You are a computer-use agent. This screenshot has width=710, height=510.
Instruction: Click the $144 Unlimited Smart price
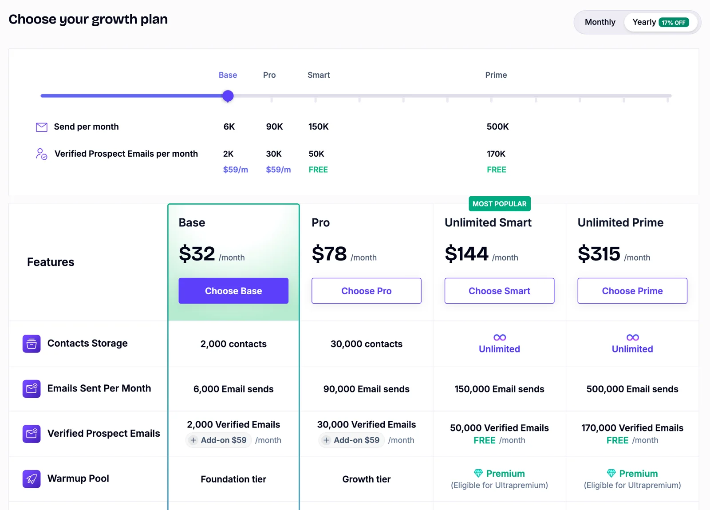(x=466, y=254)
